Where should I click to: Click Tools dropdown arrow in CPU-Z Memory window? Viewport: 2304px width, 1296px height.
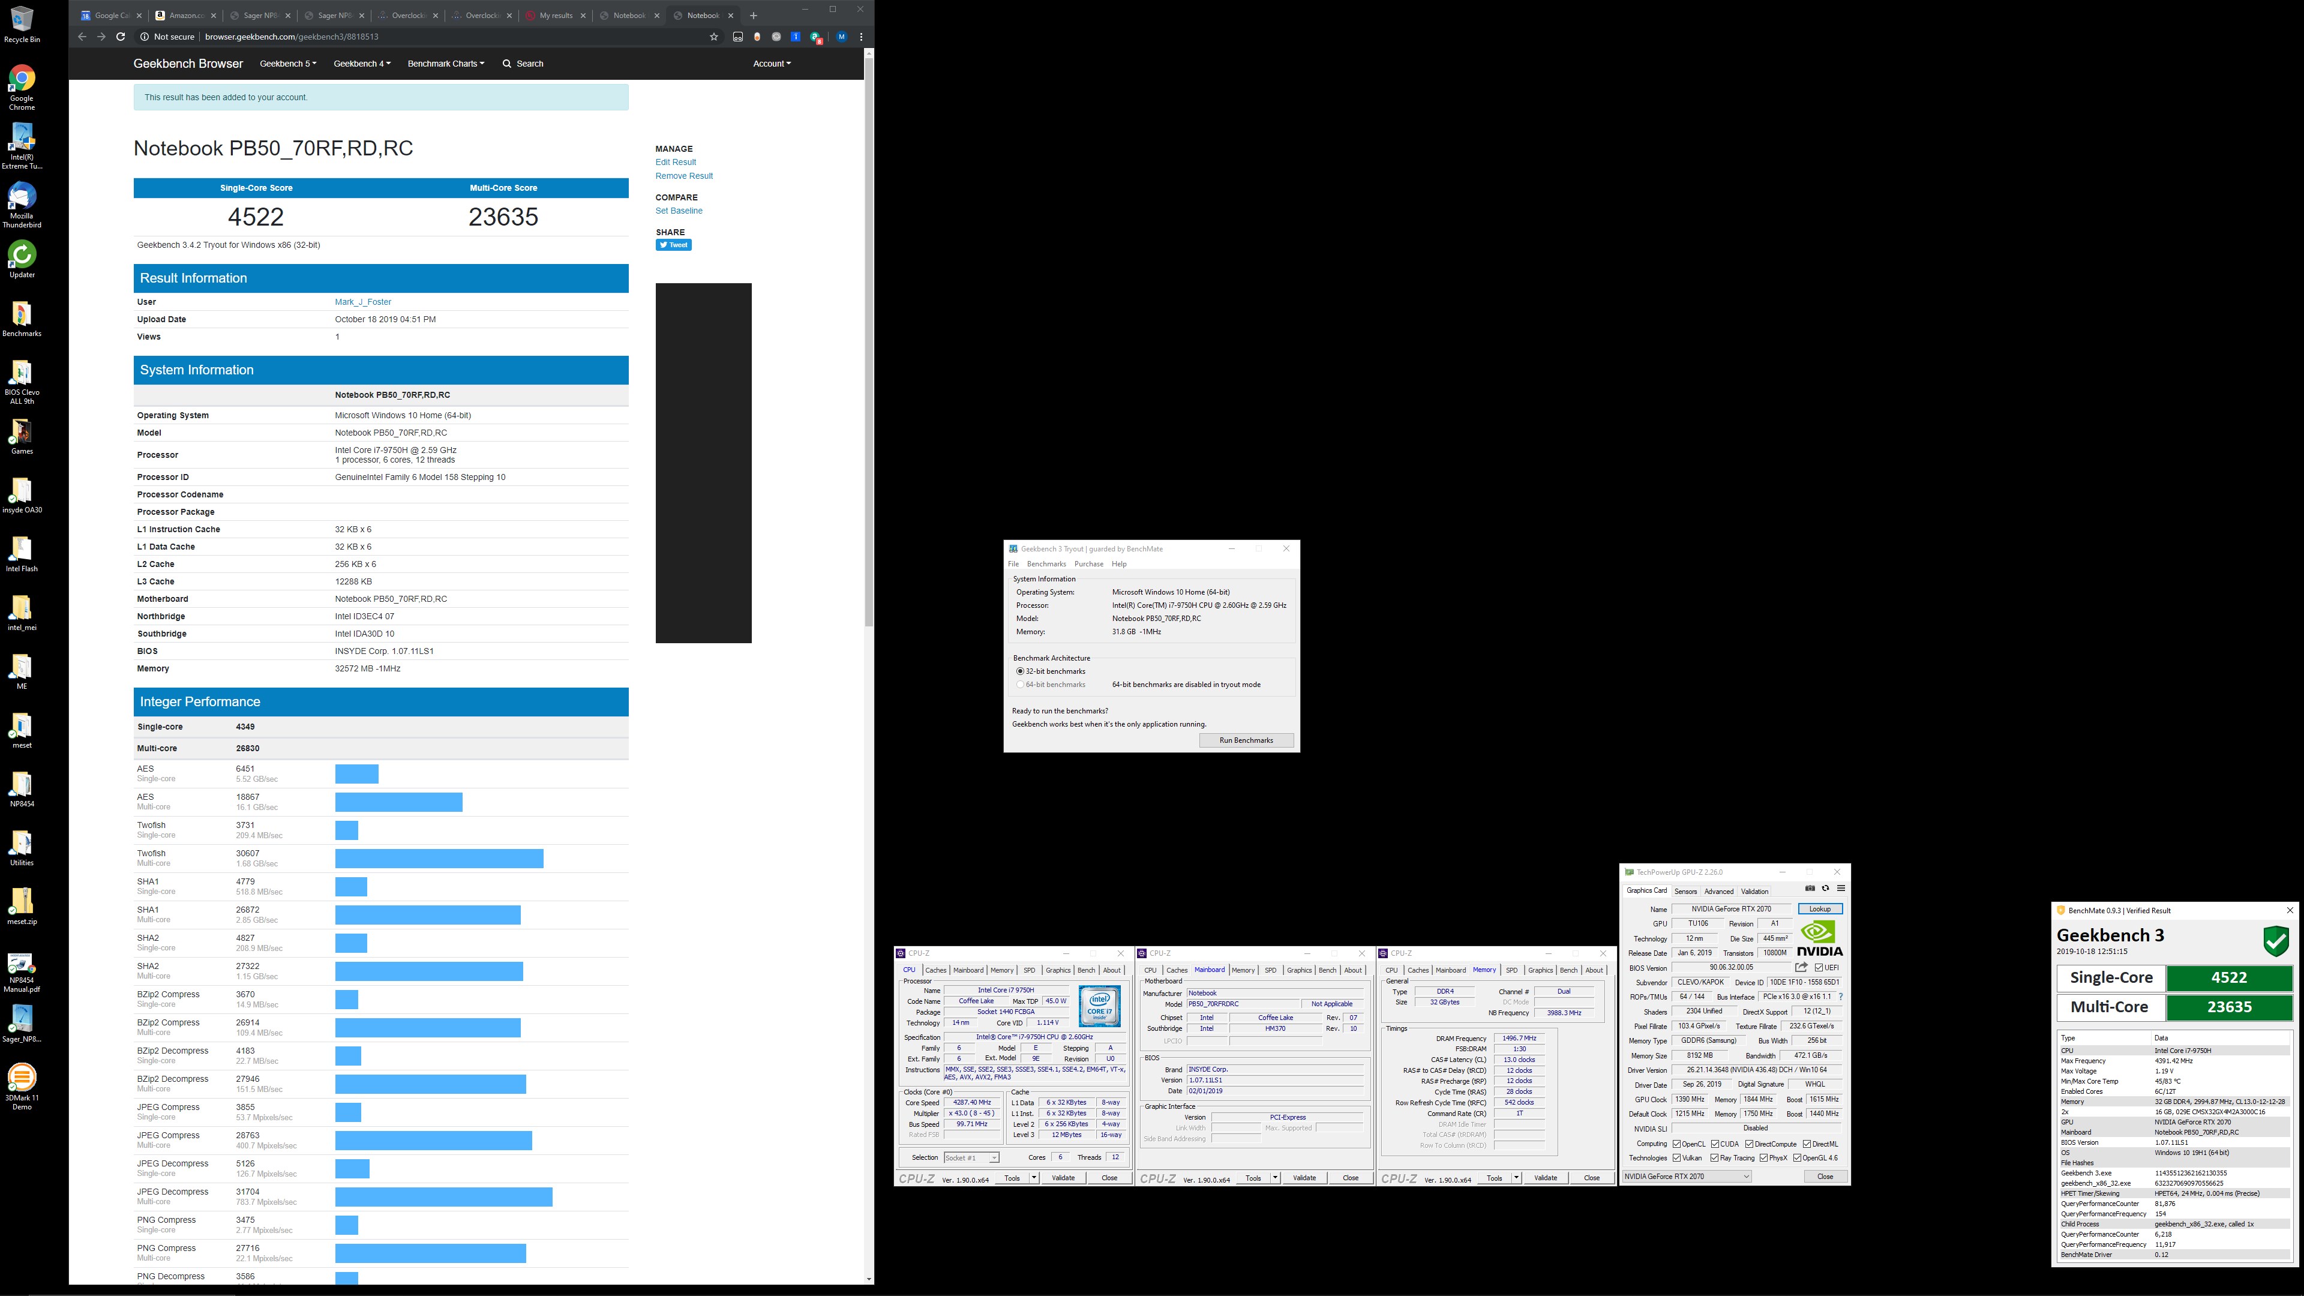click(x=1516, y=1178)
